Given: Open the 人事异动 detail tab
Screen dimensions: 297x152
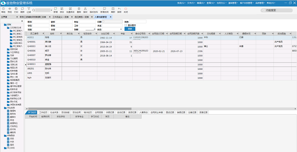Looking at the screenshot, I should coord(144,112).
